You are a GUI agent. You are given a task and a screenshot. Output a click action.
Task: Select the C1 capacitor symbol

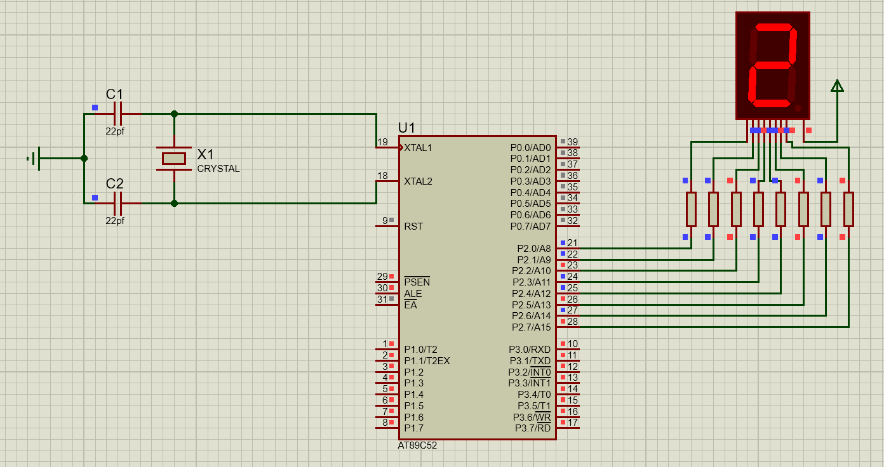point(117,114)
